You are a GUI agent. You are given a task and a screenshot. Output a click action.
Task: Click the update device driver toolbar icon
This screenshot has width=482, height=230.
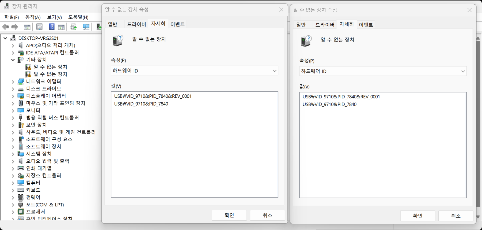click(74, 27)
